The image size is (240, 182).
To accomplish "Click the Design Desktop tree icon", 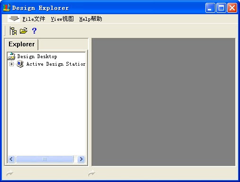I will (11, 56).
